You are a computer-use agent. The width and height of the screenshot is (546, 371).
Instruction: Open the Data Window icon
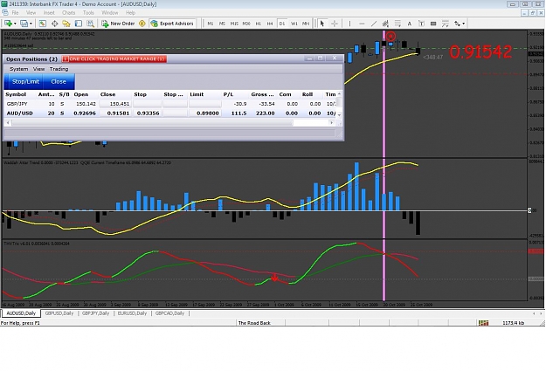[x=55, y=24]
